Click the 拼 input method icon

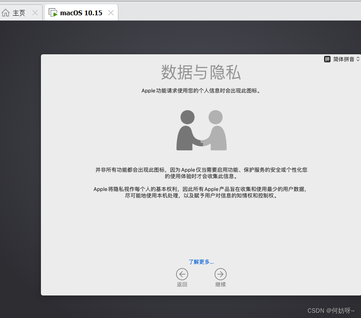click(x=327, y=59)
